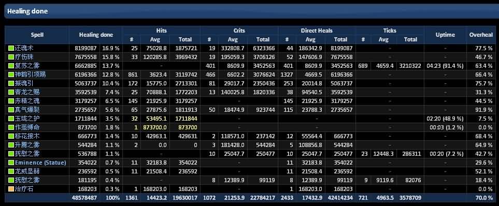Click the green square in the 181195 row
The width and height of the screenshot is (499, 206).
[x=11, y=180]
